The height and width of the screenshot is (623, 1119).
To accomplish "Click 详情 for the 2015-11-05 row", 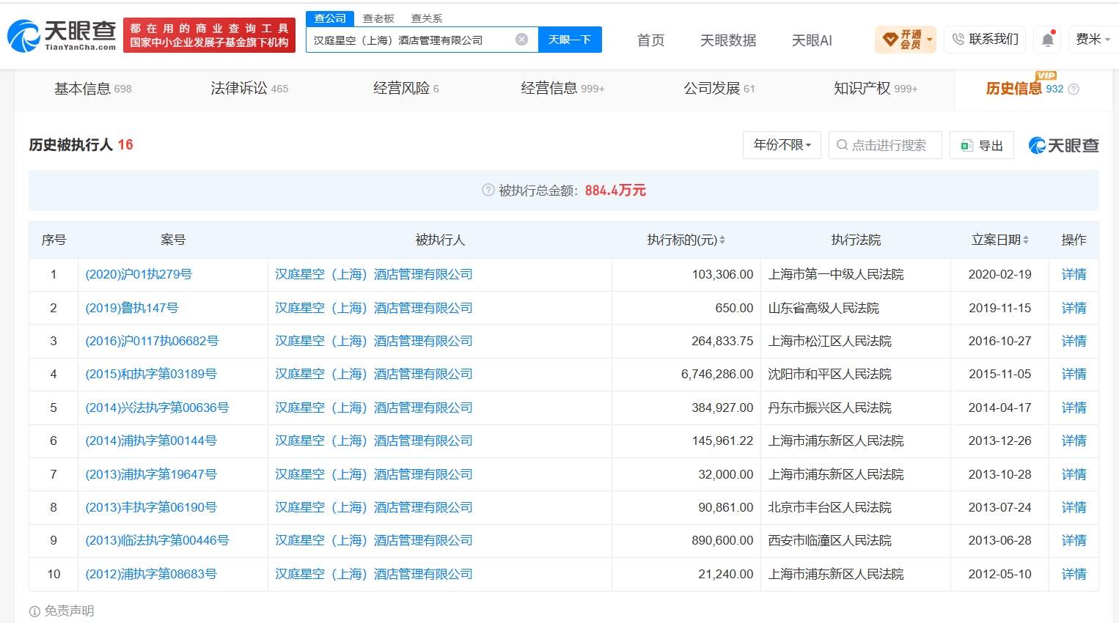I will [x=1074, y=374].
